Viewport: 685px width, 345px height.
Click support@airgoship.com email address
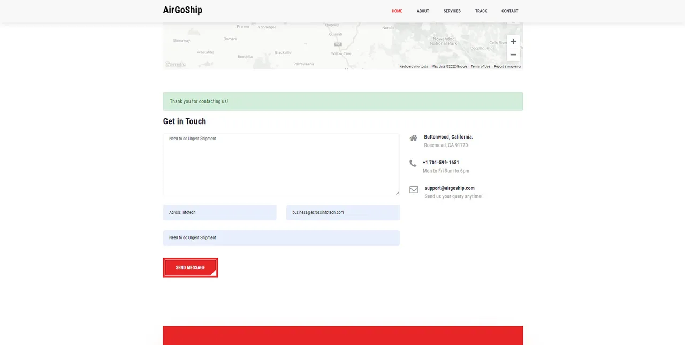(450, 188)
